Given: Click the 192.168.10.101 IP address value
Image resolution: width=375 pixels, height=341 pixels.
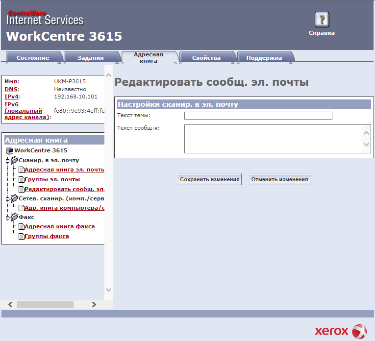Looking at the screenshot, I should tap(76, 97).
